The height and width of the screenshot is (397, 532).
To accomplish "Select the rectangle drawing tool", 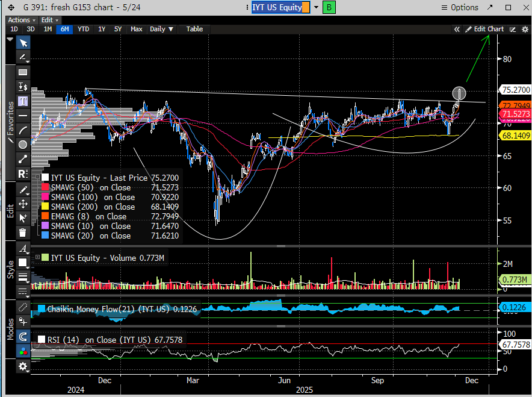I will pos(23,72).
